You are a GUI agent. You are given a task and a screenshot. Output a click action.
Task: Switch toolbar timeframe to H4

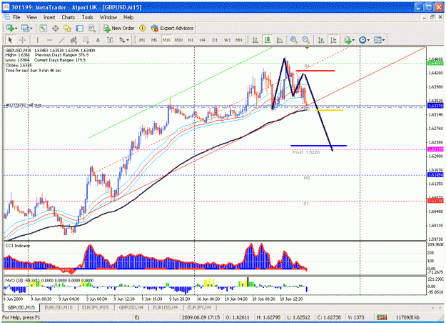point(203,40)
